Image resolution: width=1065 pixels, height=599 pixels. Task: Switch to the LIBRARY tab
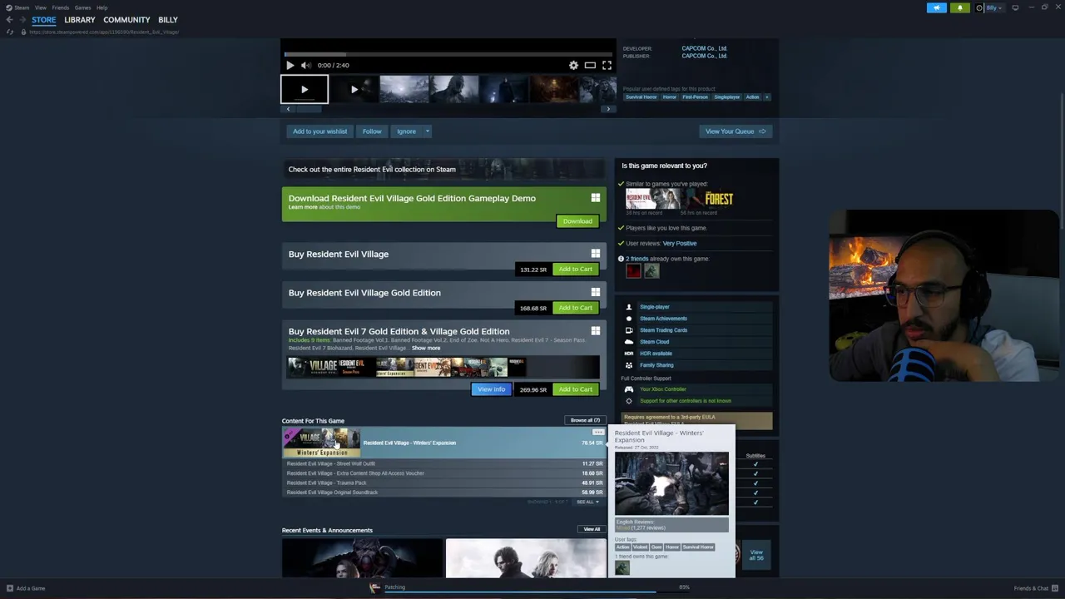point(80,20)
